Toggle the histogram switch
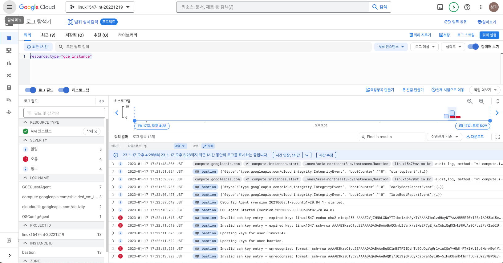 point(64,90)
